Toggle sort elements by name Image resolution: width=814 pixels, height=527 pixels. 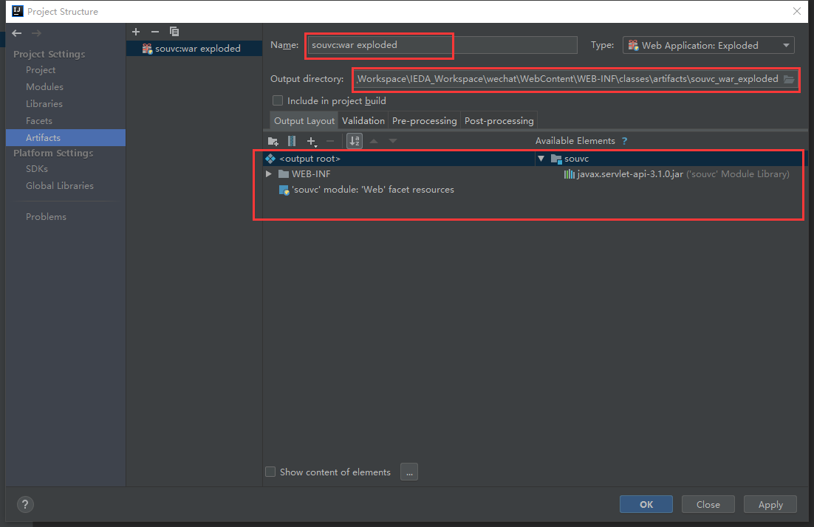[x=355, y=141]
